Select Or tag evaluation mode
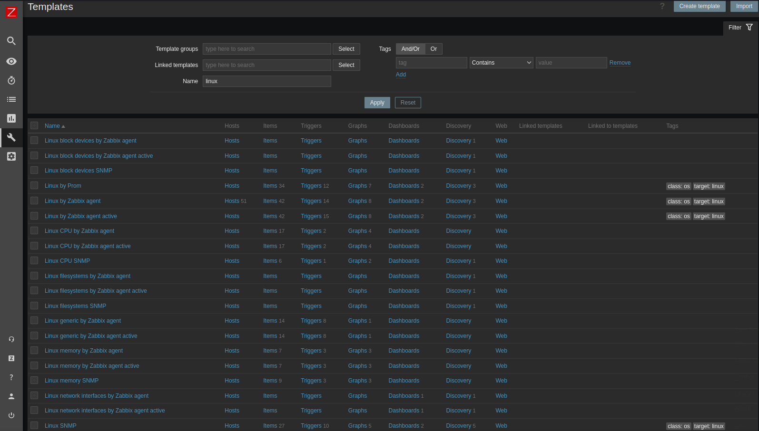 (434, 49)
